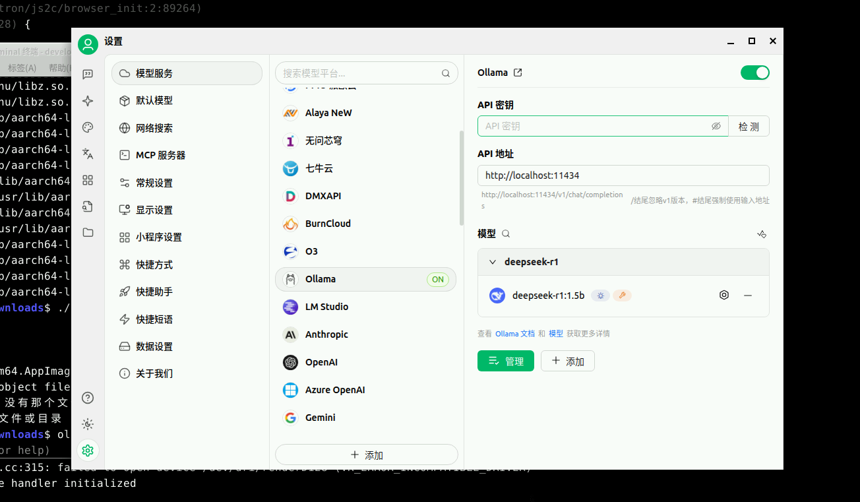Select the 七牛云 provider
The image size is (860, 502).
pyautogui.click(x=365, y=168)
